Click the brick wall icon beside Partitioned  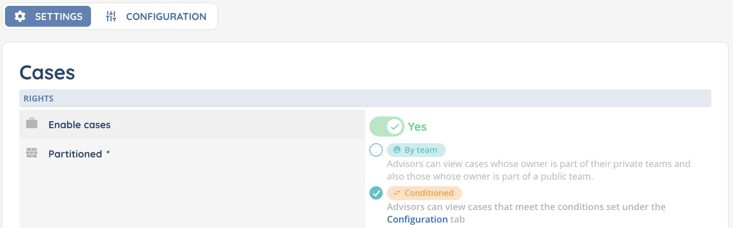[32, 153]
